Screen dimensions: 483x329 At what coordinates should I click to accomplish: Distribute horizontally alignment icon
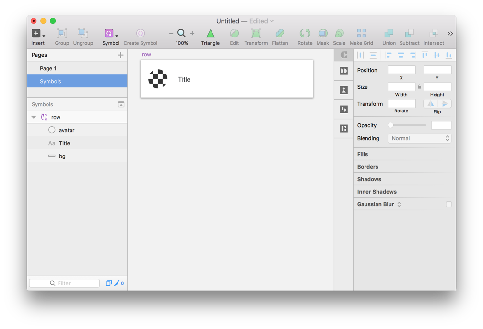click(x=360, y=55)
